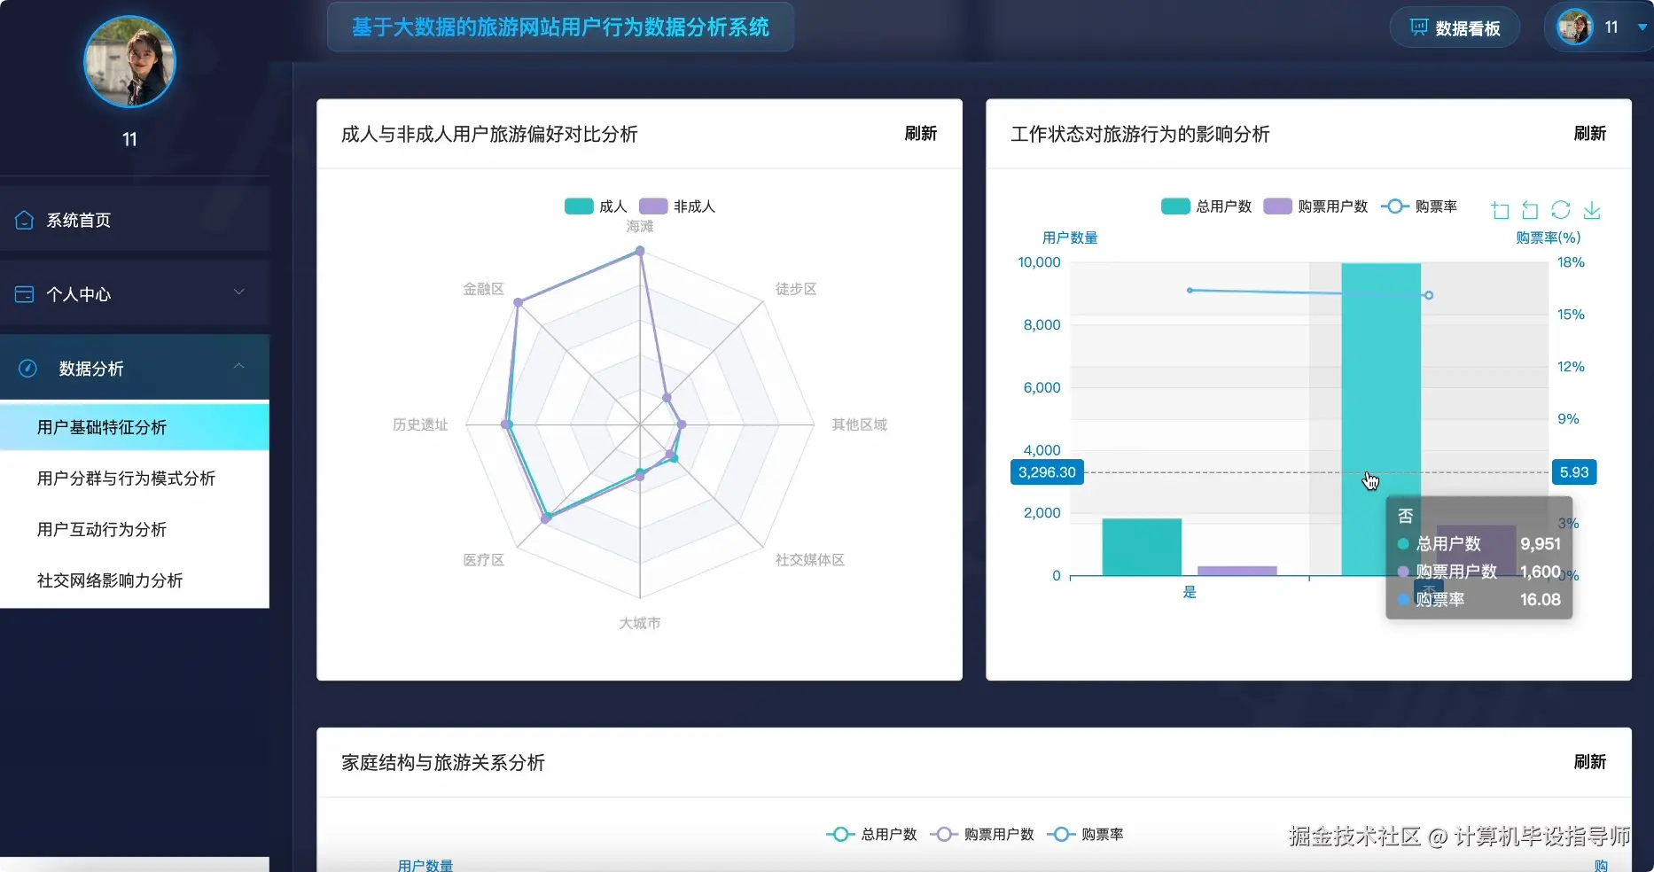Collapse the 数据分析 menu chevron
The height and width of the screenshot is (872, 1654).
(x=238, y=366)
